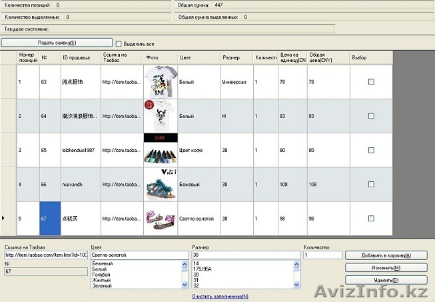Open the sunglasses-face t-shirt photo in row 2
The height and width of the screenshot is (302, 435).
[160, 115]
